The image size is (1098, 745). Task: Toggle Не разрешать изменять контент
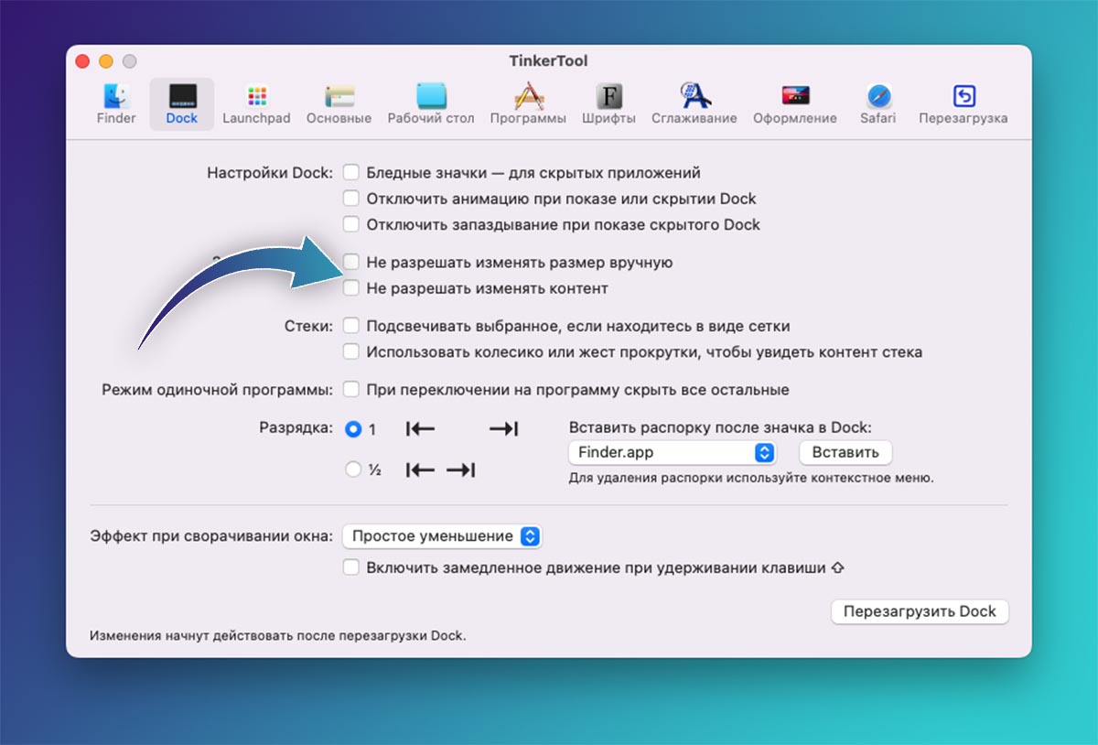pos(351,288)
